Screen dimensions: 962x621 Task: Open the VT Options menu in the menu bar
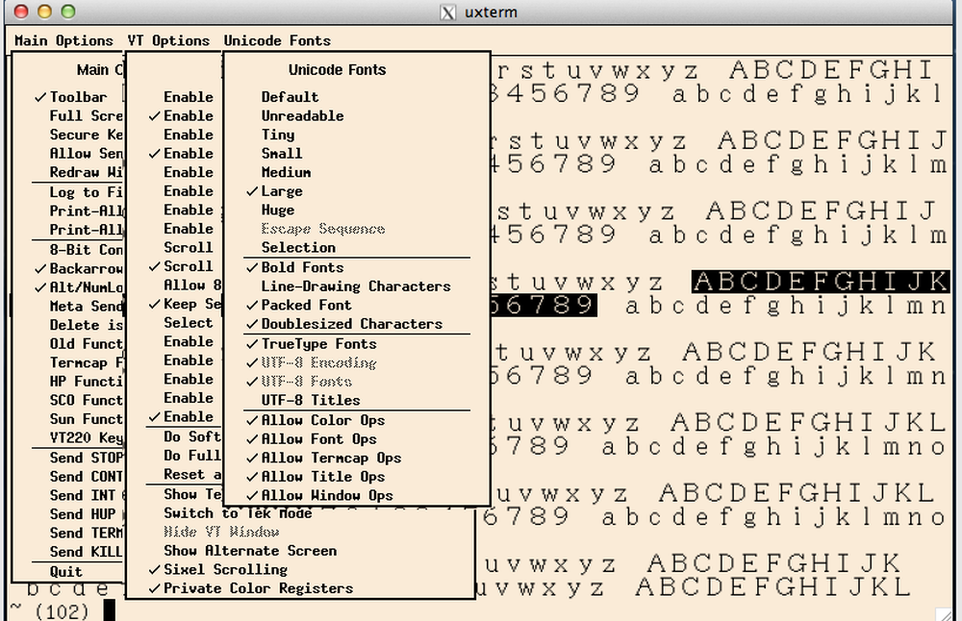tap(168, 40)
